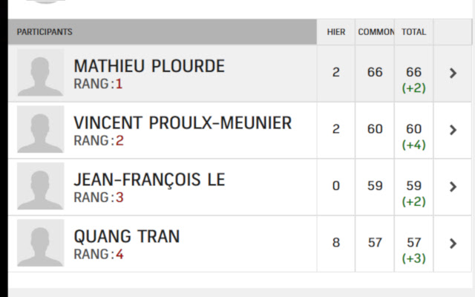Sort by the Participants column header
This screenshot has height=297, width=475.
coord(45,33)
